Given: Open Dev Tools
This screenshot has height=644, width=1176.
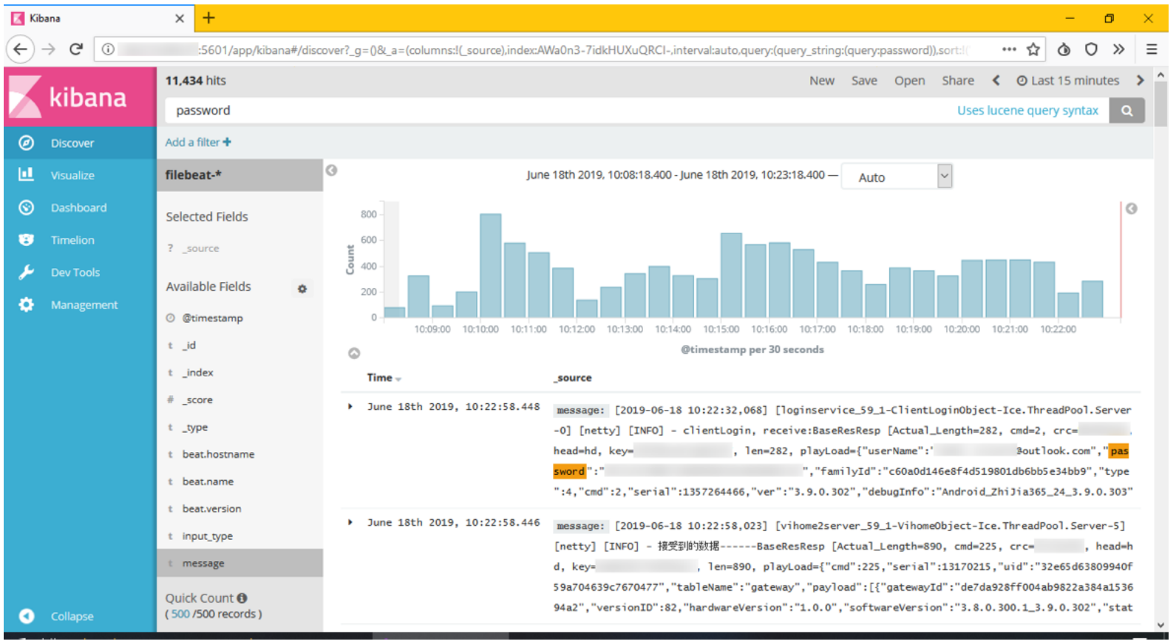Looking at the screenshot, I should [80, 273].
